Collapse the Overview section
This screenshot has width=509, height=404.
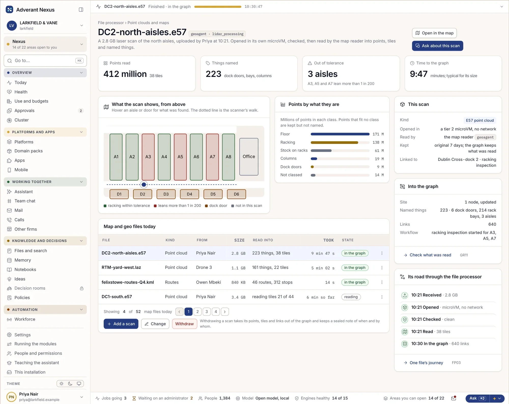click(x=45, y=73)
